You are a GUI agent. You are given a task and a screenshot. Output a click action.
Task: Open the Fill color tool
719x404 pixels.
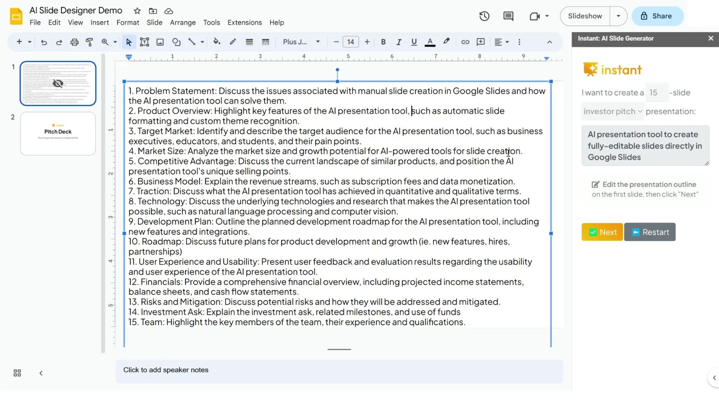click(x=217, y=42)
